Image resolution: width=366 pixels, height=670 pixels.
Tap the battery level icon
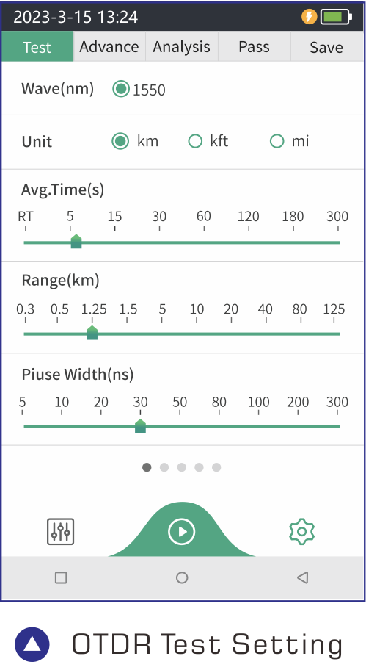pos(336,17)
